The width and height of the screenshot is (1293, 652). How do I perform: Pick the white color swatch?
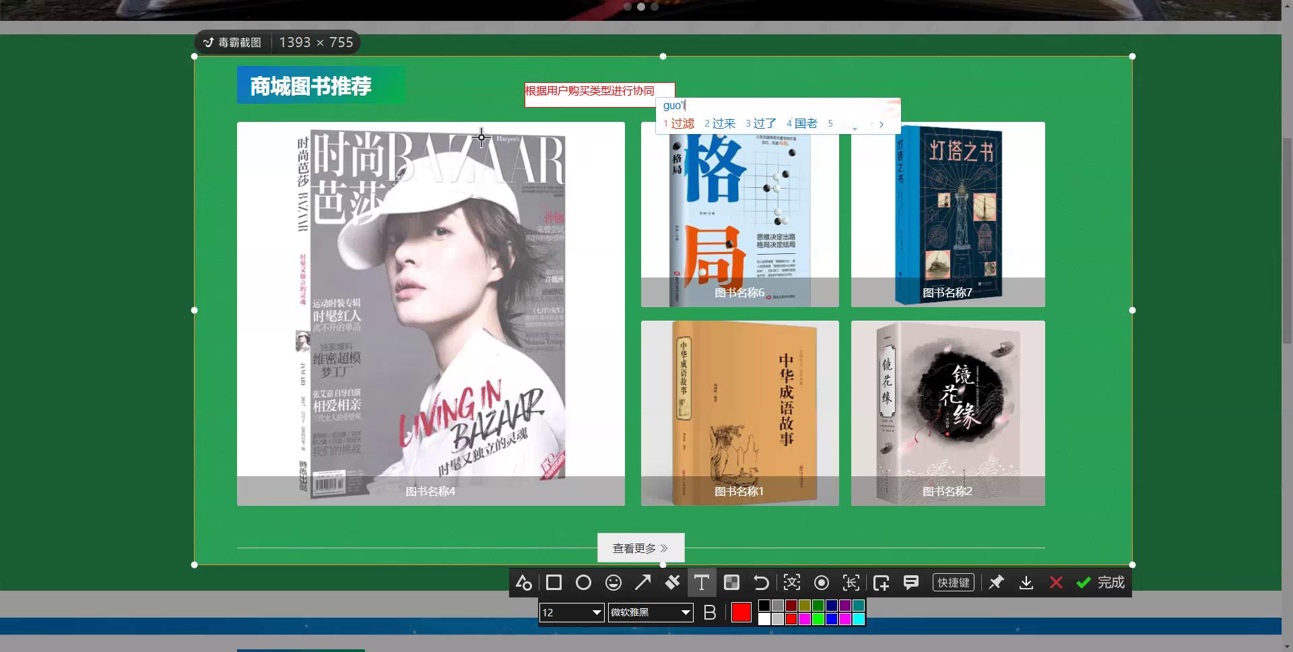tap(764, 619)
